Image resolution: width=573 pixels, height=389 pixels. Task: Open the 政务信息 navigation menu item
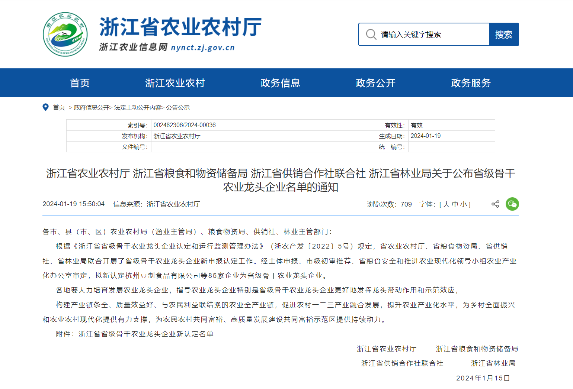(281, 83)
